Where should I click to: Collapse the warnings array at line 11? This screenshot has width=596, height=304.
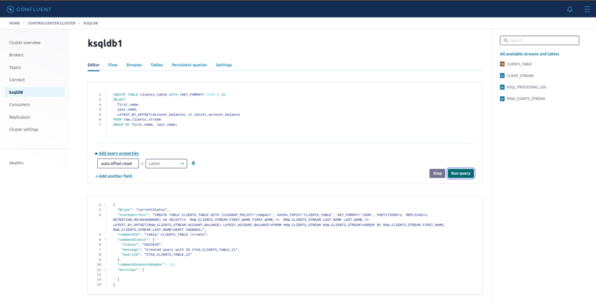pos(104,270)
